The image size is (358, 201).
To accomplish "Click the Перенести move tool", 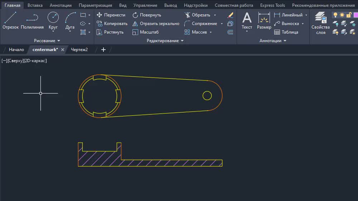I will pos(111,15).
